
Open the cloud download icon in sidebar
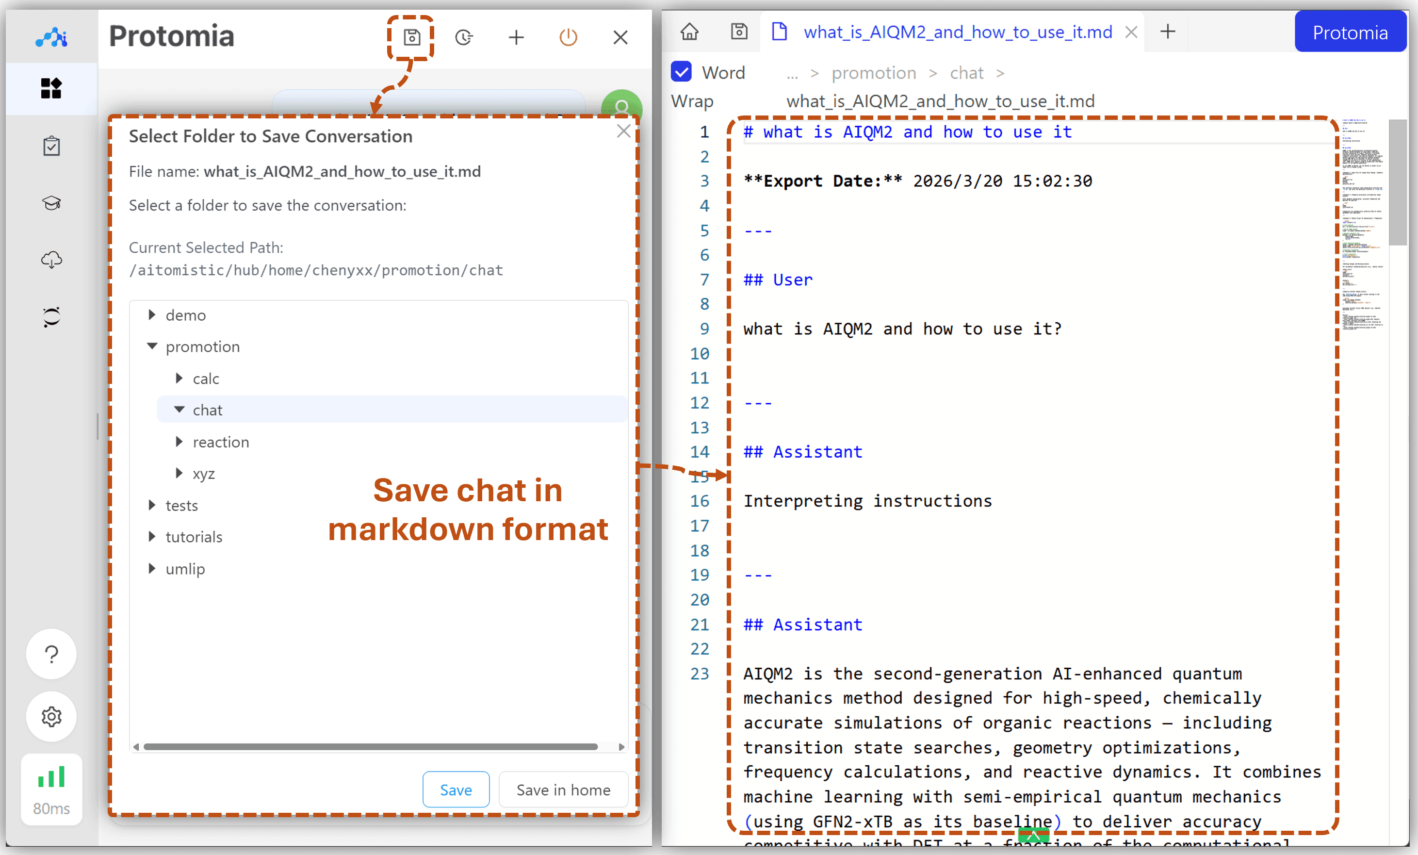(x=51, y=260)
